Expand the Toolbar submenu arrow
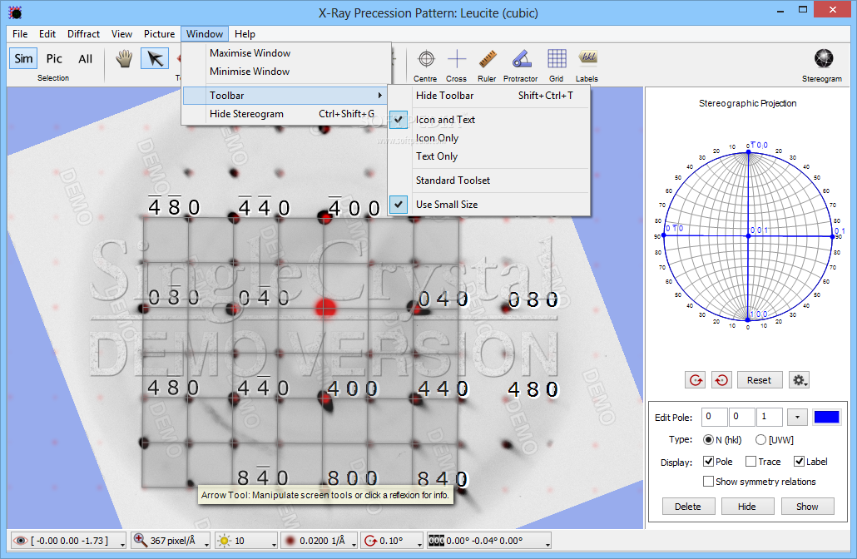Screen dimensions: 857x559 coord(380,95)
